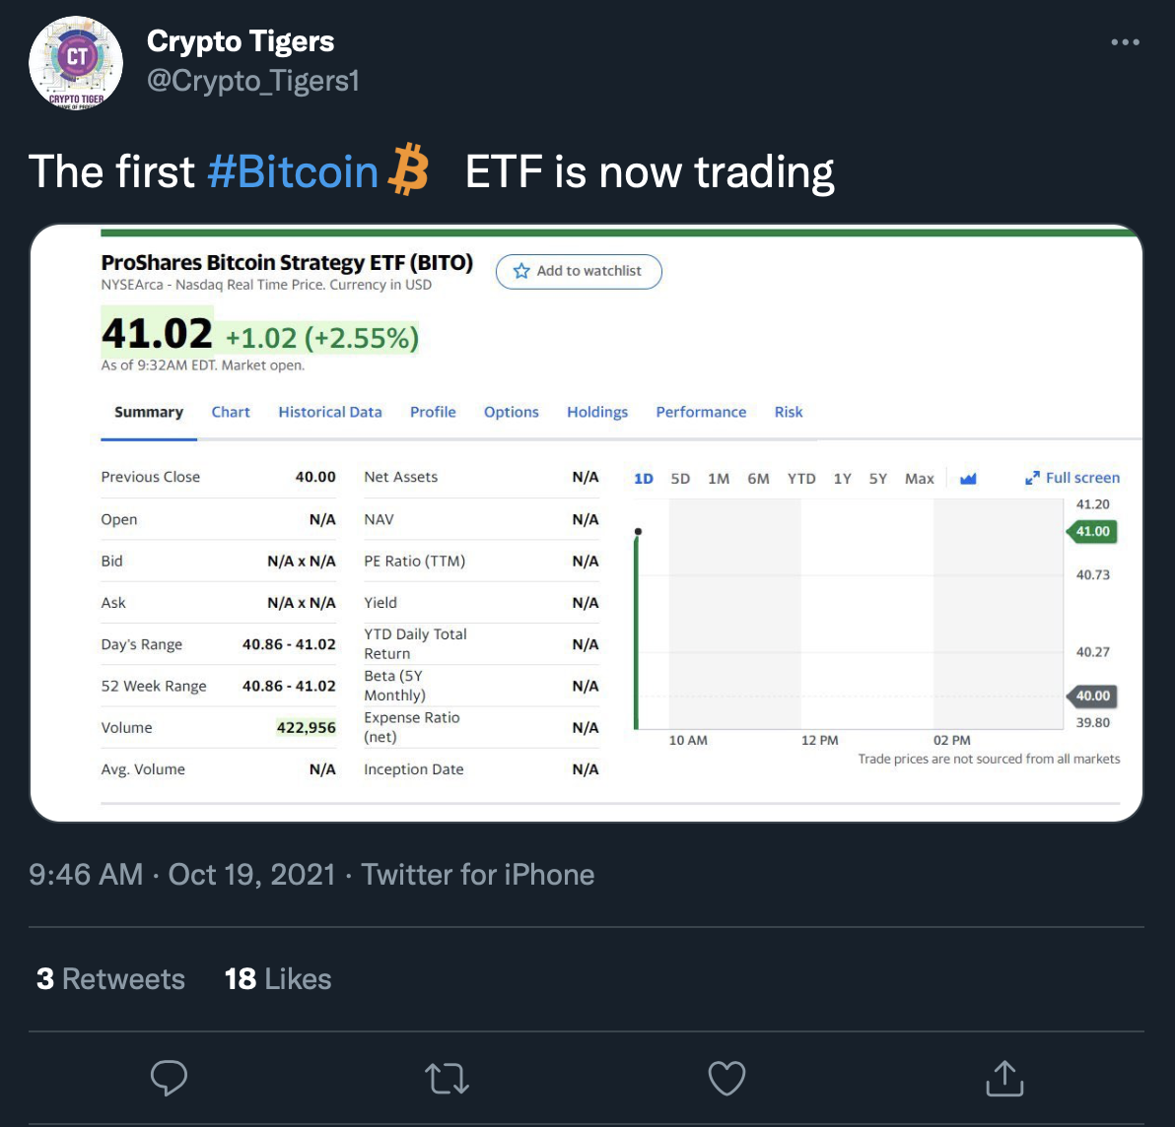Switch to the Historical Data tab

pos(329,412)
